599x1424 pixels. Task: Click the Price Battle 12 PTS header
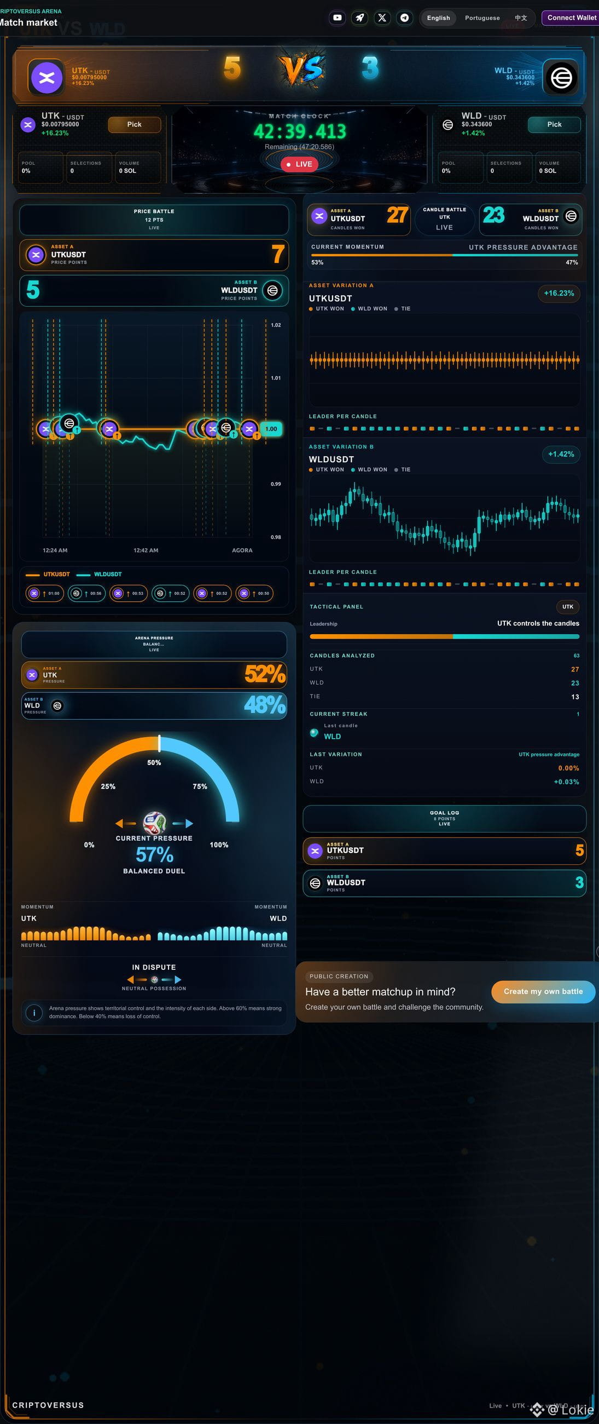(x=154, y=220)
